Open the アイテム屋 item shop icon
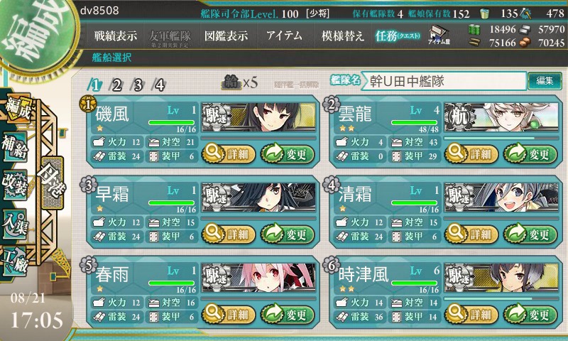568x341 pixels. 439,36
